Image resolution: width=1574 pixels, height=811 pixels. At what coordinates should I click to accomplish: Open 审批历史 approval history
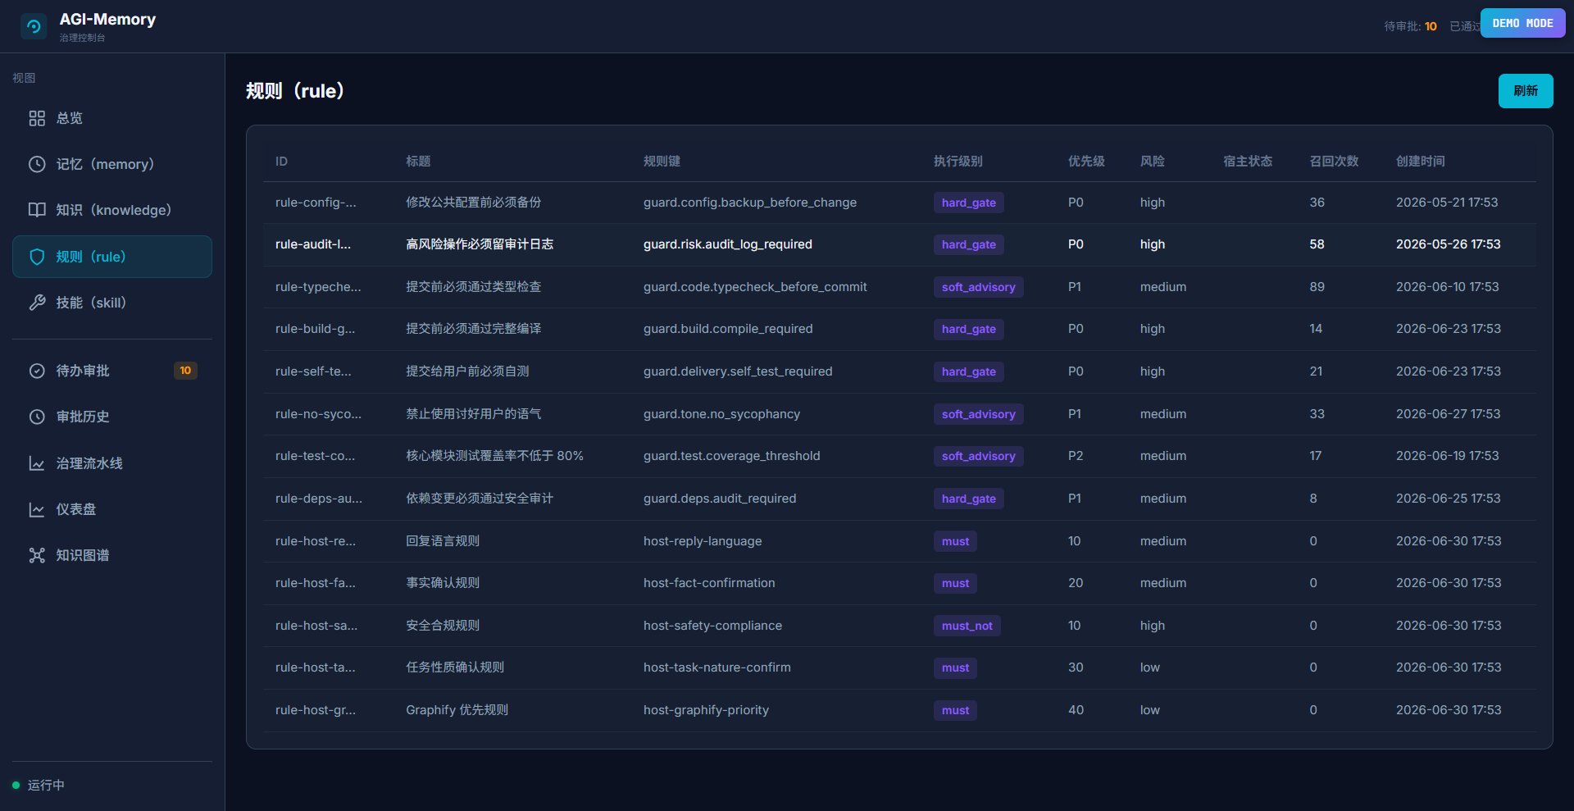click(112, 417)
